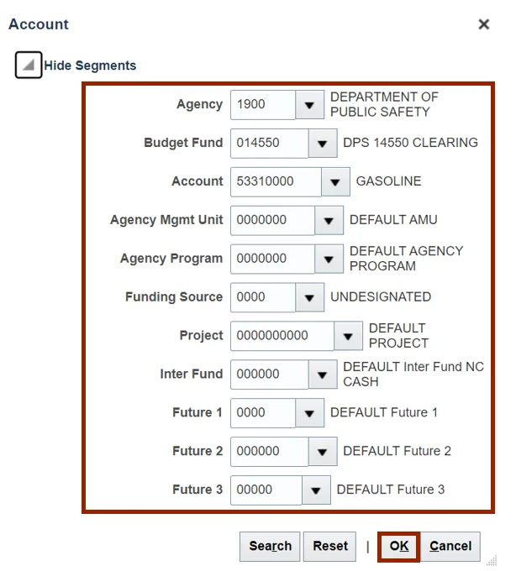
Task: Focus the Project text field
Action: (282, 336)
